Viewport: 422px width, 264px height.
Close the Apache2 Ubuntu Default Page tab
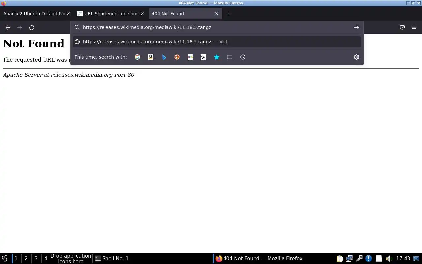(68, 14)
